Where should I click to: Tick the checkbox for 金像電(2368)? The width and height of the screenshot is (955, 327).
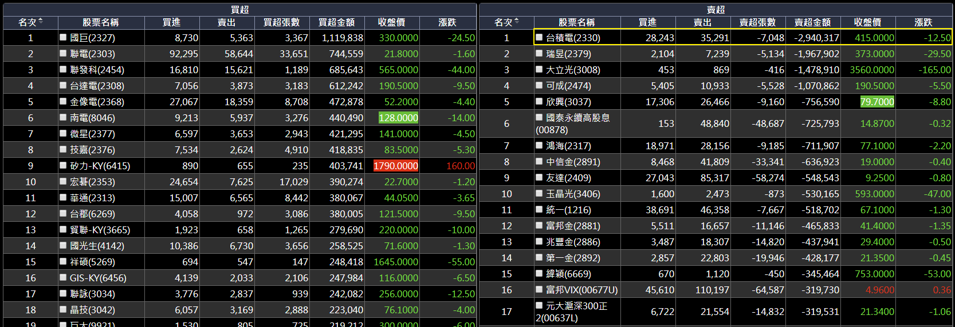(x=64, y=101)
